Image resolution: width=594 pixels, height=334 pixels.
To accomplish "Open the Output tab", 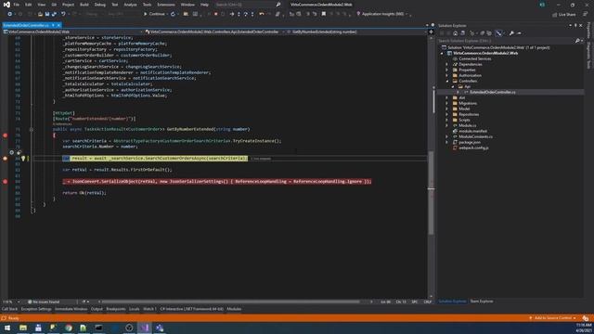I will (97, 309).
